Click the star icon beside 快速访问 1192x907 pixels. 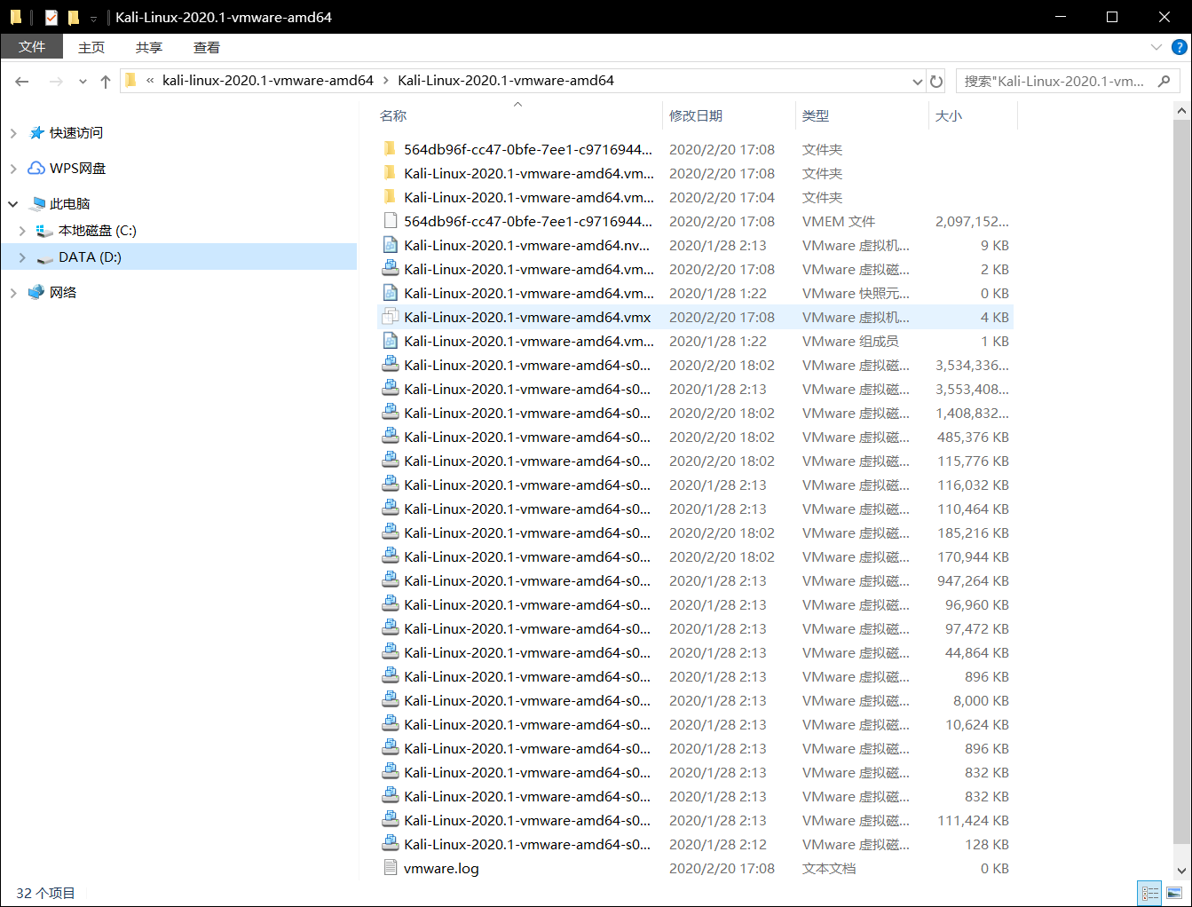tap(36, 132)
